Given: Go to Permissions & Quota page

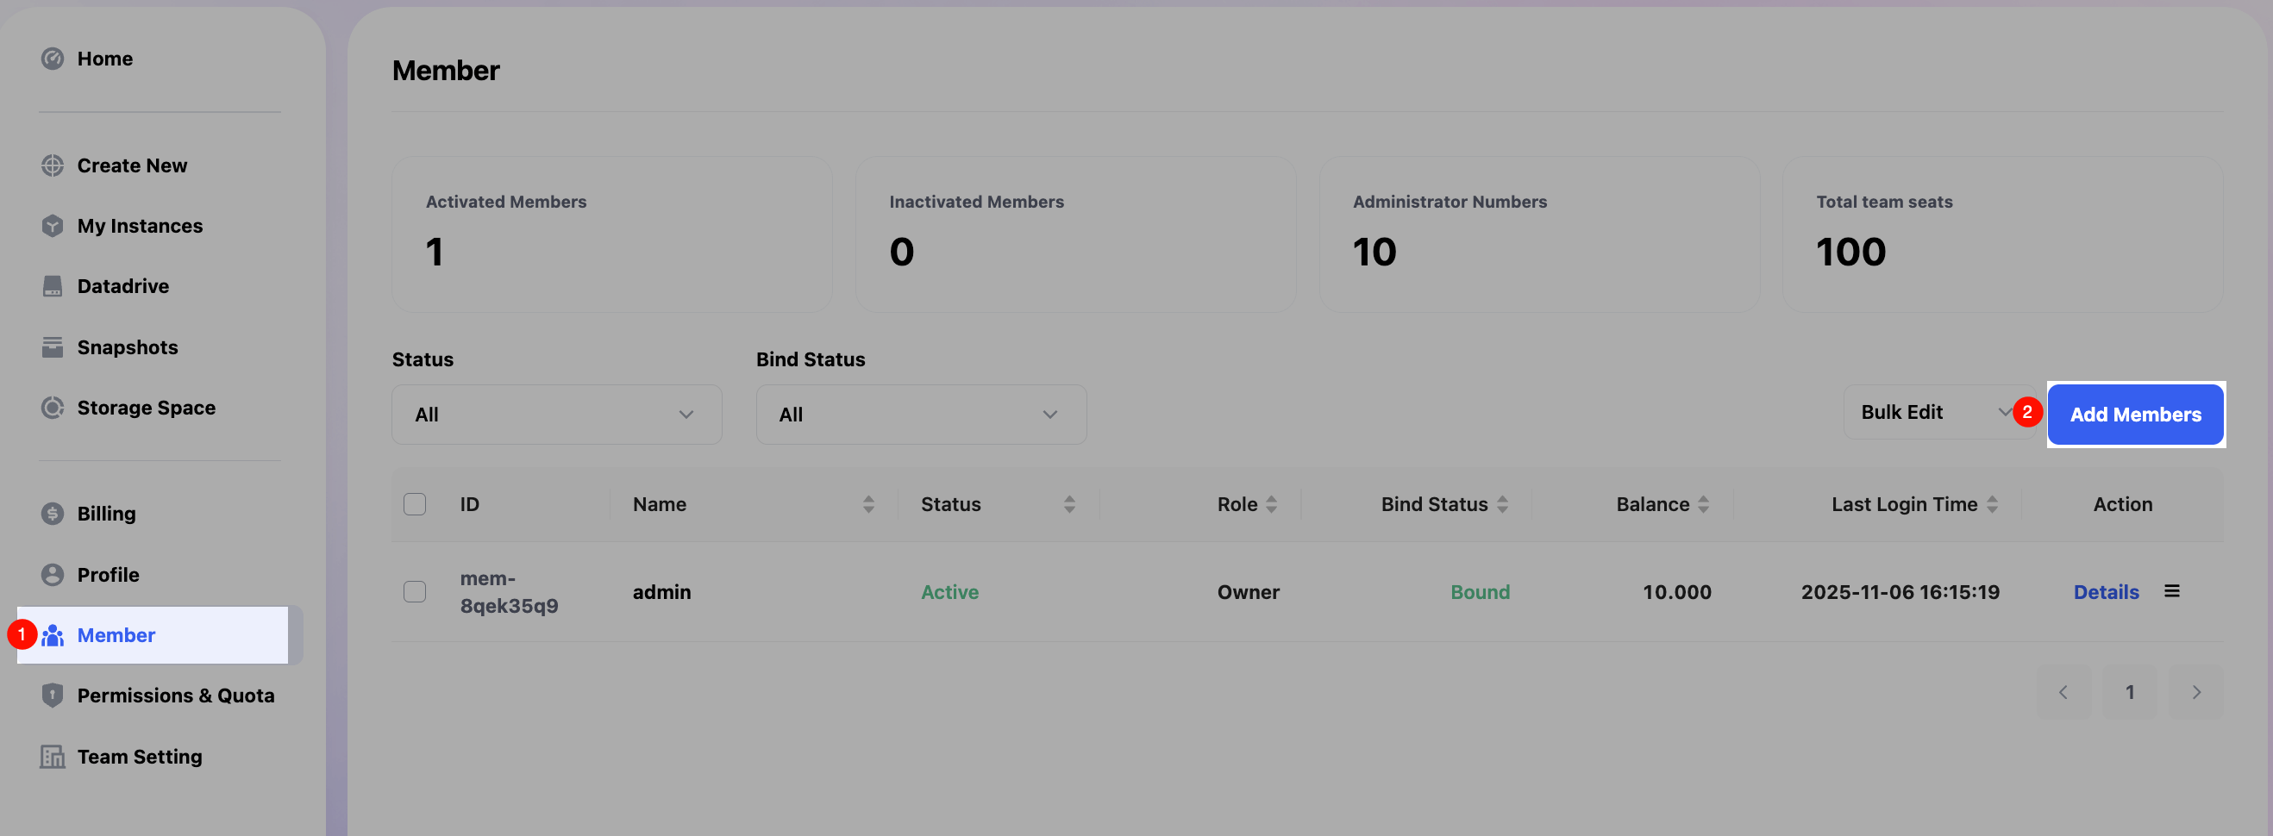Looking at the screenshot, I should point(175,696).
